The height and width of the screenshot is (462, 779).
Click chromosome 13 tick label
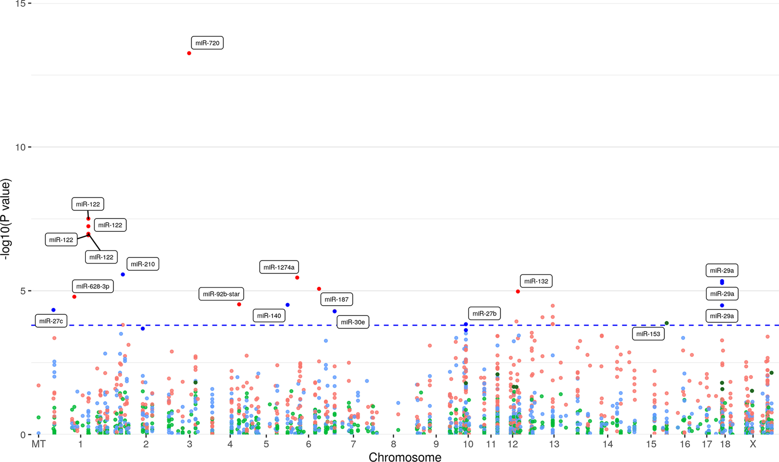click(554, 444)
